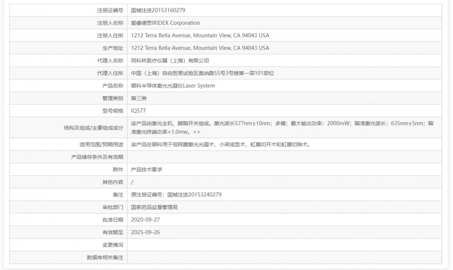The image size is (453, 270).
Task: Select the 有效期至 label
Action: [x=113, y=232]
